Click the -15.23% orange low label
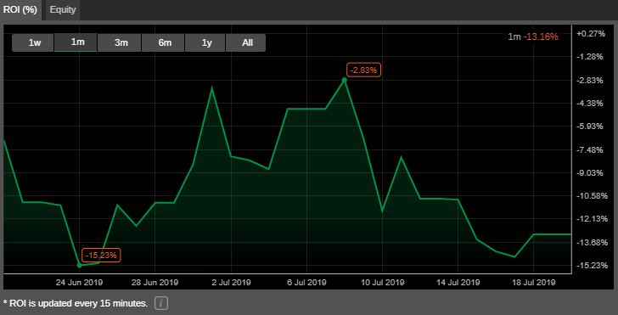 (x=101, y=255)
